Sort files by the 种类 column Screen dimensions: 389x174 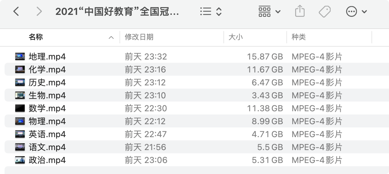click(x=299, y=37)
